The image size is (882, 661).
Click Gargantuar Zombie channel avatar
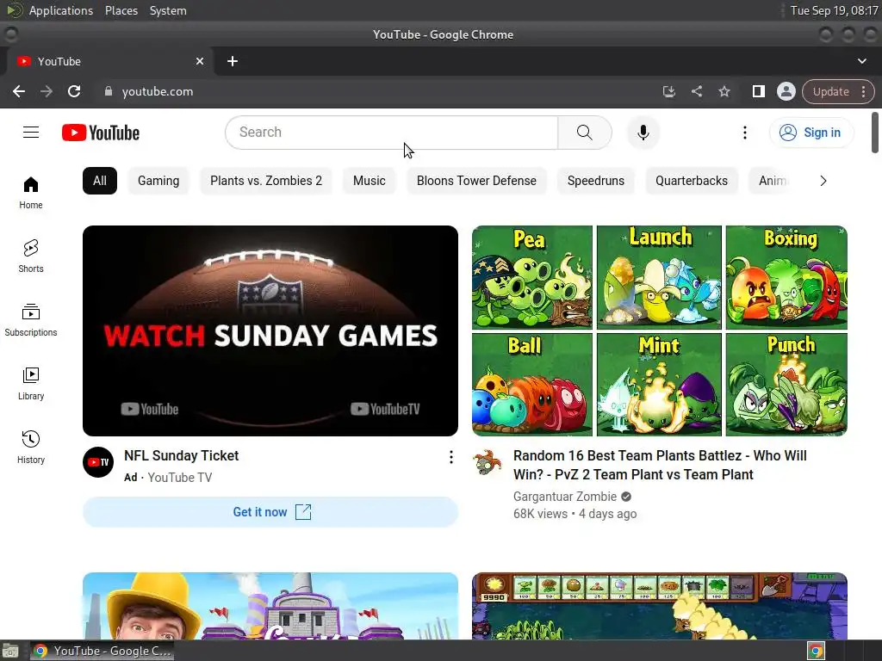[488, 462]
